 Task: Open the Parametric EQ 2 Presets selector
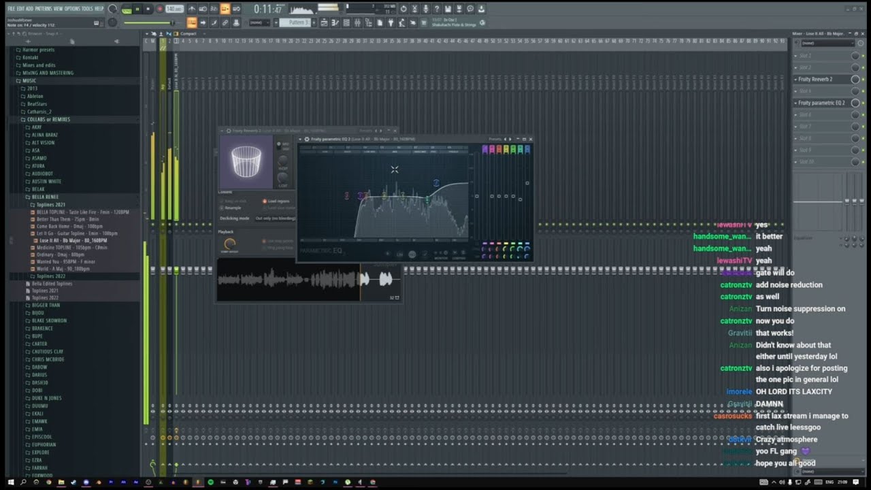[x=495, y=139]
